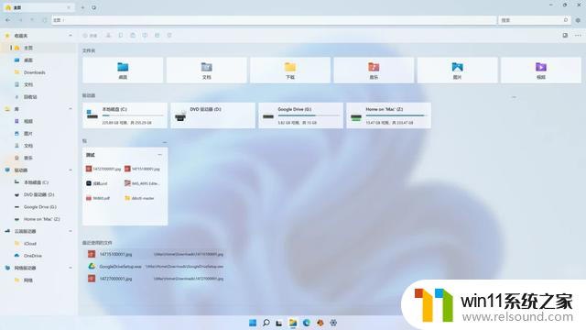Add a new tab with plus
Screen dimensions: 586x330
(82, 7)
